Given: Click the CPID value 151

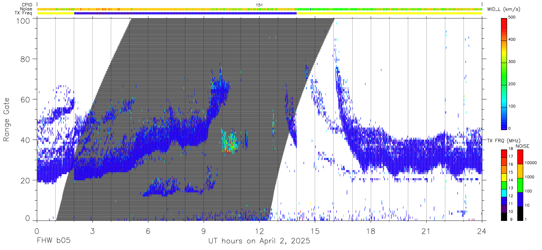Looking at the screenshot, I should (260, 5).
